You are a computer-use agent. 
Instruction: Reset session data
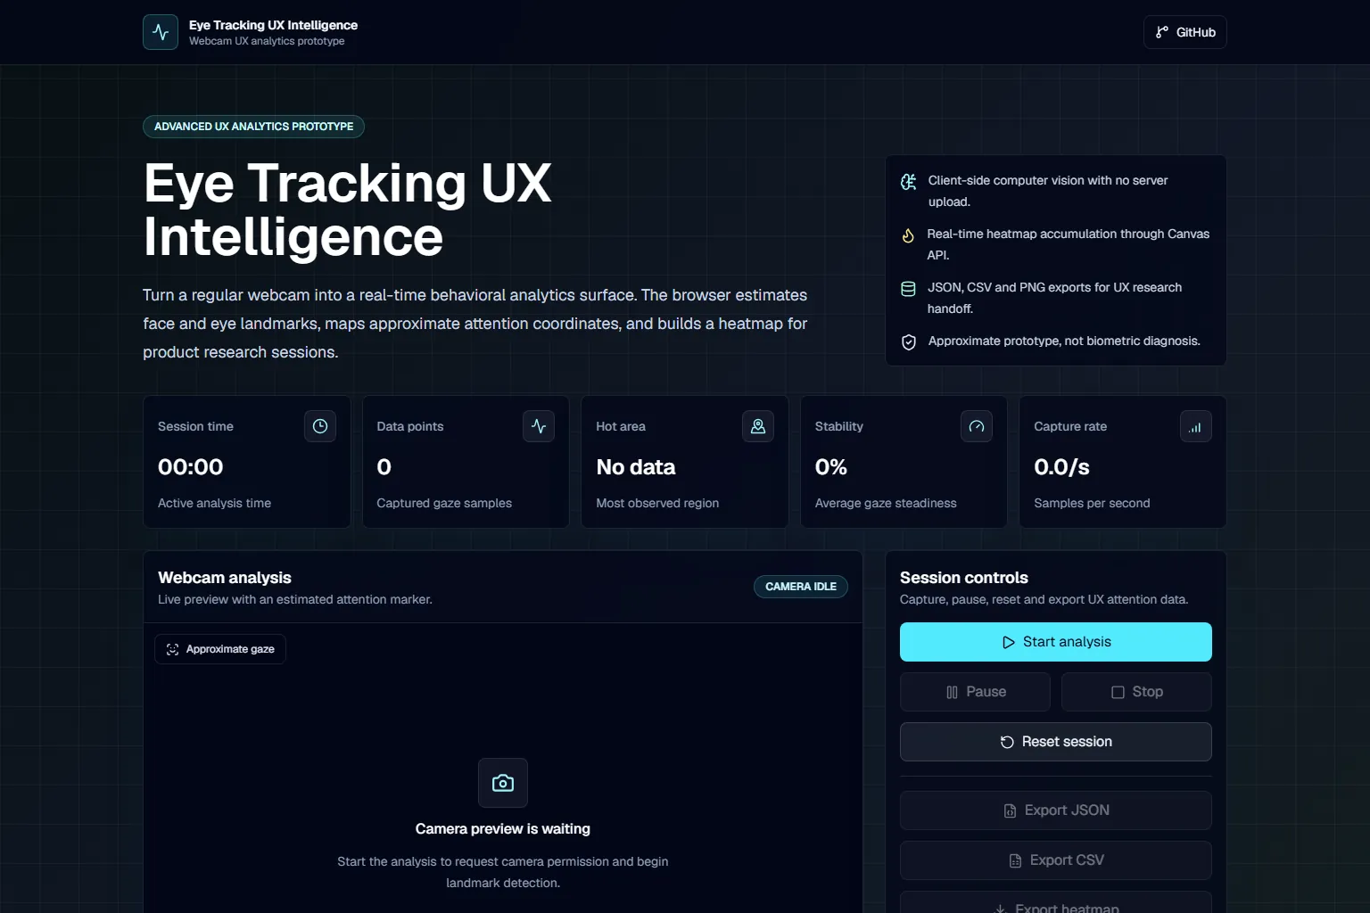(1056, 742)
